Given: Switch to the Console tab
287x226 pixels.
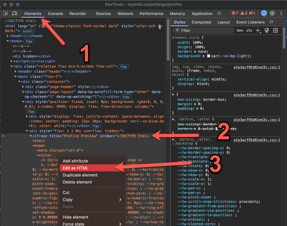Looking at the screenshot, I should (x=55, y=13).
